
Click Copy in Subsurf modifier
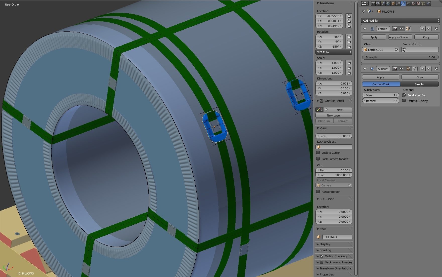pos(420,77)
